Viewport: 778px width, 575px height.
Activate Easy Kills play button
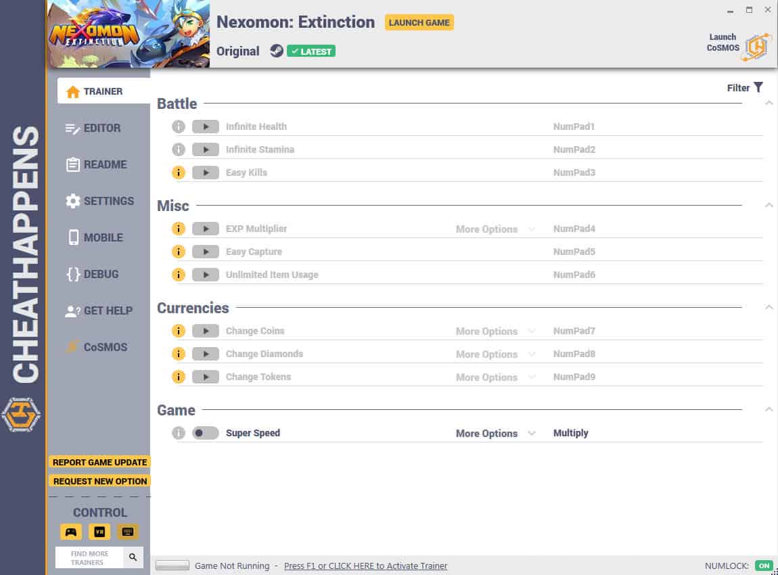206,172
